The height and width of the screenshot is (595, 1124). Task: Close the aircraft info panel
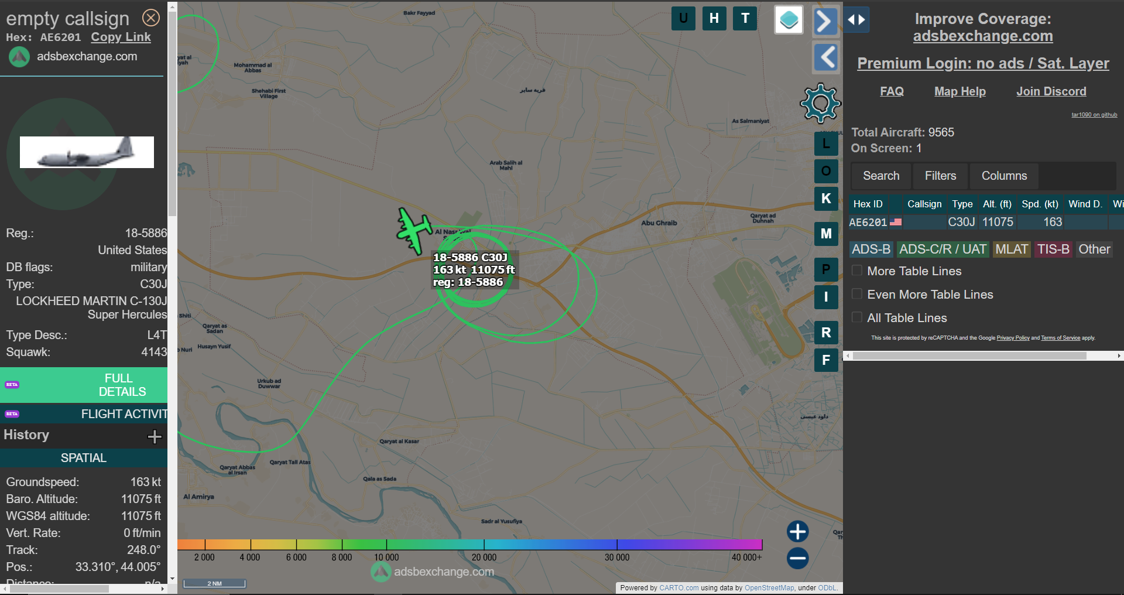click(x=151, y=18)
